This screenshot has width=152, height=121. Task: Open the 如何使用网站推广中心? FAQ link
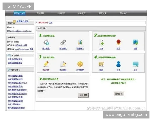(17, 83)
